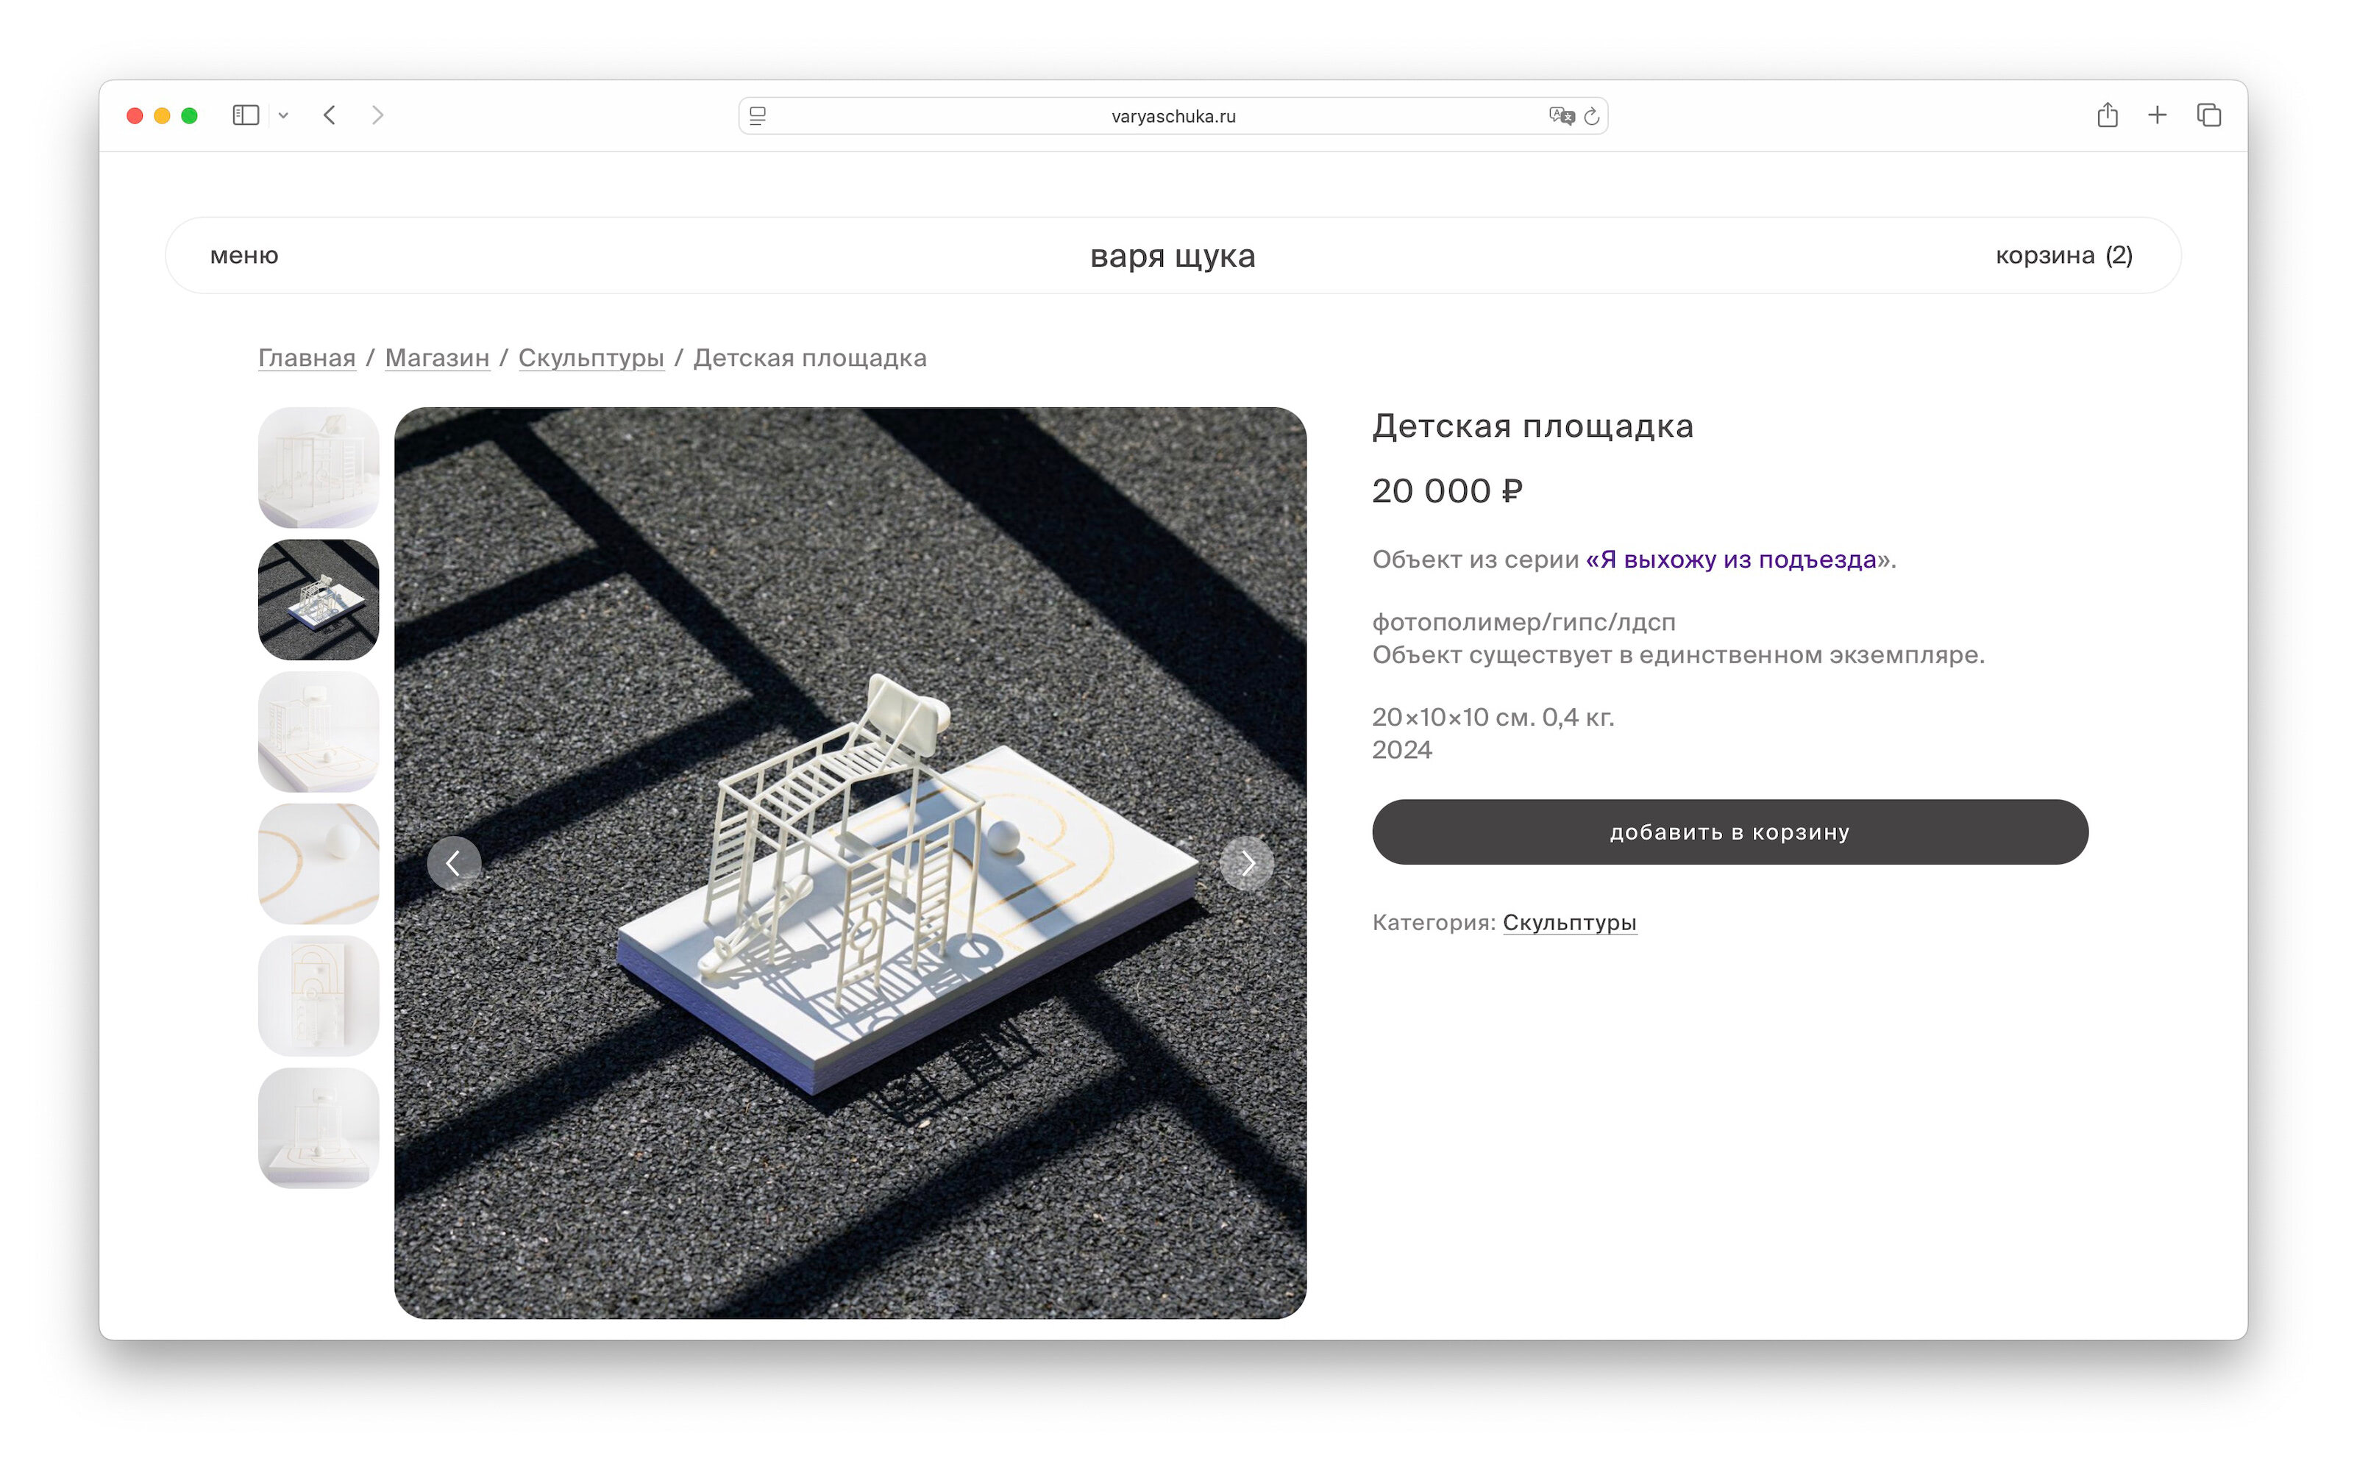Viewport: 2354px width, 1472px height.
Task: Reload the current page
Action: (1591, 116)
